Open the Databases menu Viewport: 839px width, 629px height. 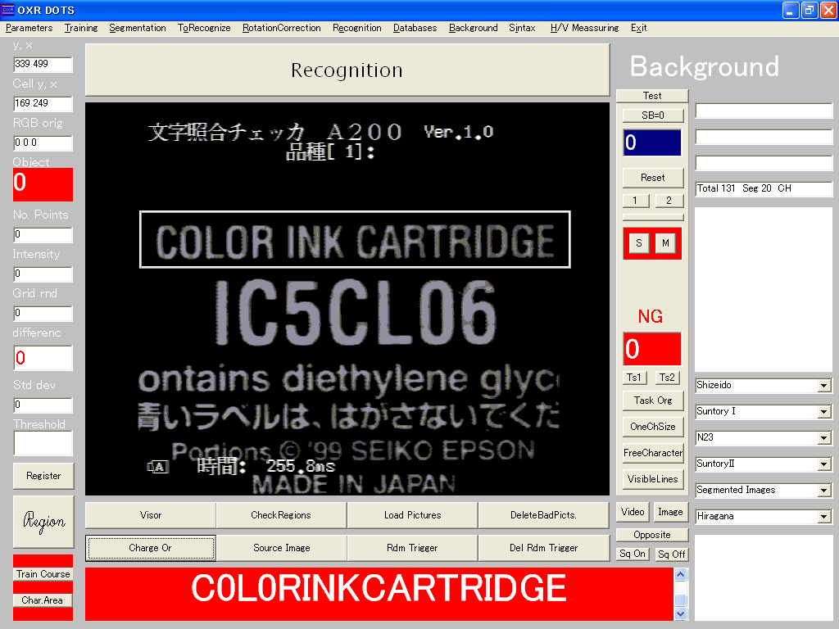tap(415, 28)
